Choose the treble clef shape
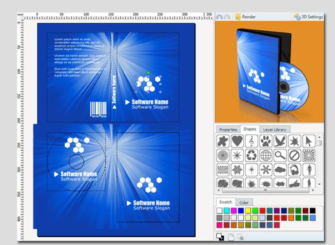This screenshot has width=335, height=245. pos(252,141)
